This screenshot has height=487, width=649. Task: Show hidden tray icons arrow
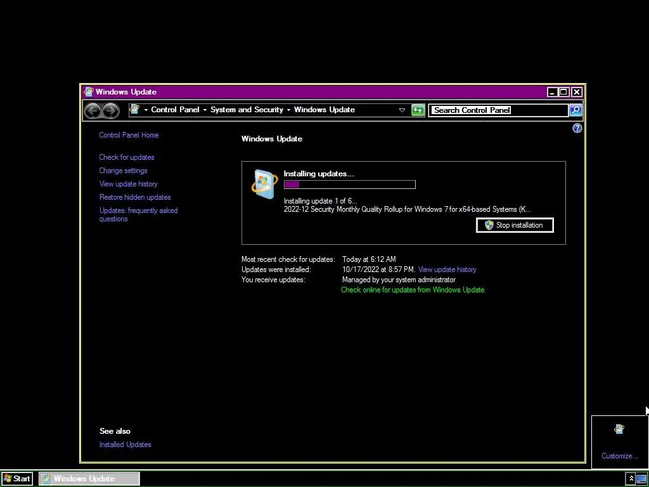pyautogui.click(x=631, y=478)
